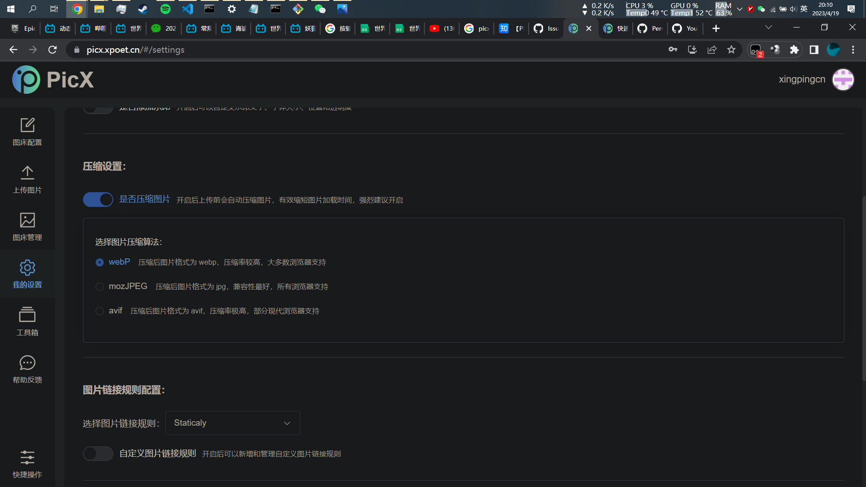The height and width of the screenshot is (487, 866).
Task: Open the Chrome tab search chevron
Action: point(768,28)
